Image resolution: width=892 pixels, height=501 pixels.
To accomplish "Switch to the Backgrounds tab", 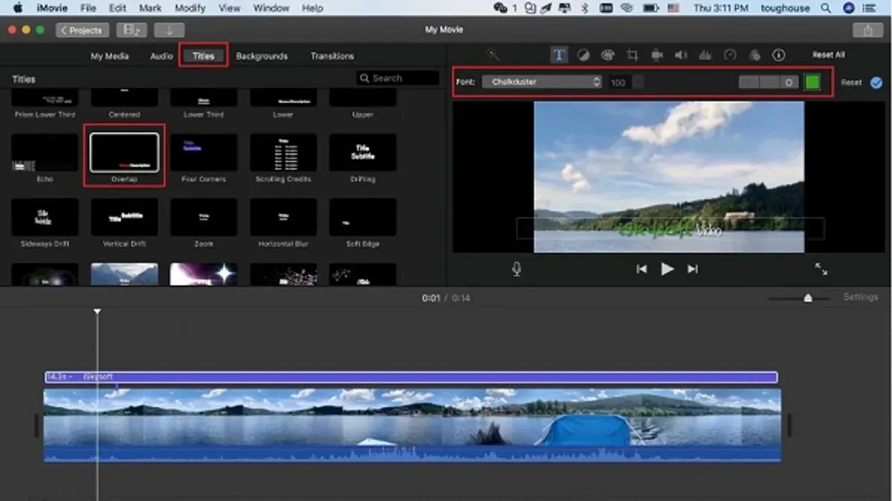I will (262, 56).
